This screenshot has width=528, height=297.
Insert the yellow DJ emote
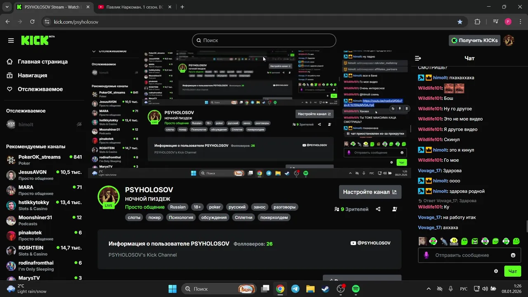(x=454, y=241)
